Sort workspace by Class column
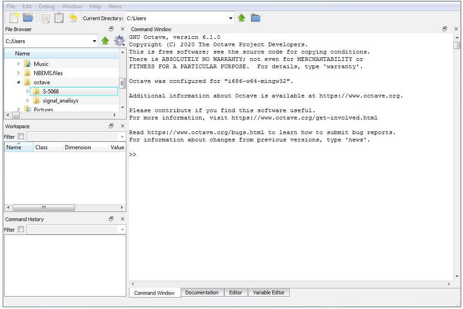The height and width of the screenshot is (309, 463). click(x=48, y=147)
